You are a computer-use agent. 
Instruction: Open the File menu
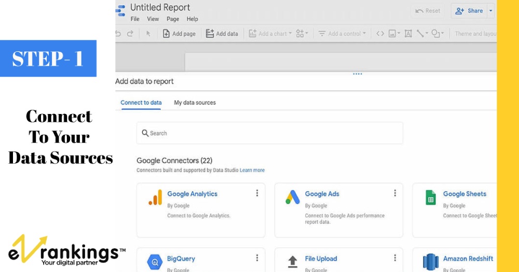pyautogui.click(x=135, y=19)
